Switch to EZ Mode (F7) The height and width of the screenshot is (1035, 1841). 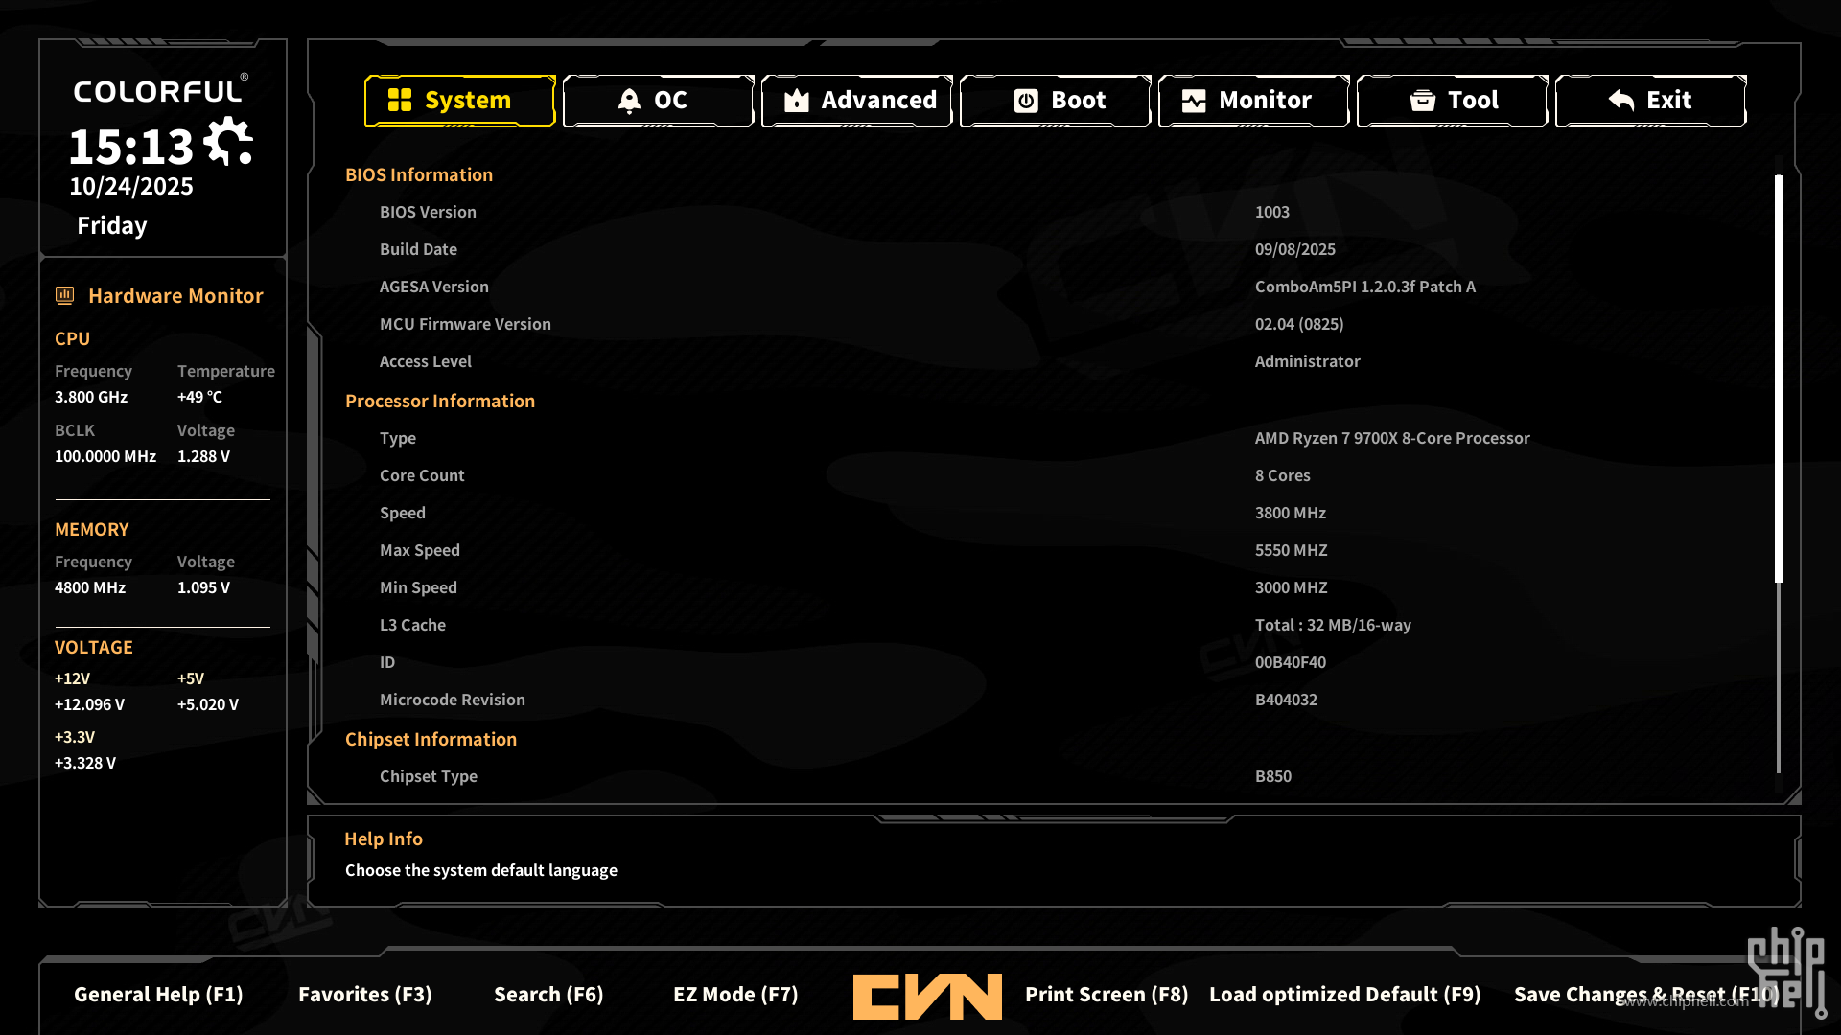[735, 995]
